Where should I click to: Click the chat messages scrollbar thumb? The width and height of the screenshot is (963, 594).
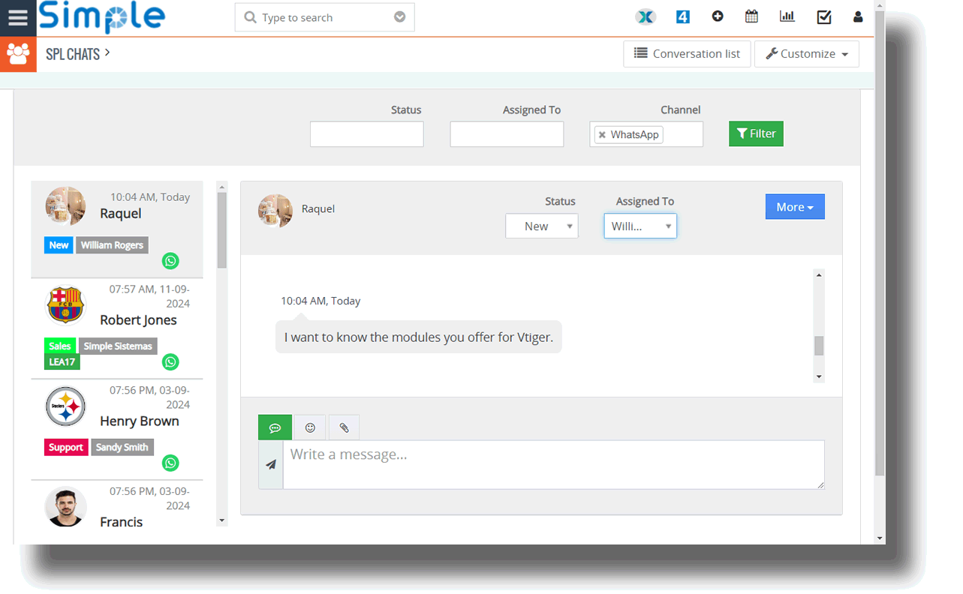(819, 345)
